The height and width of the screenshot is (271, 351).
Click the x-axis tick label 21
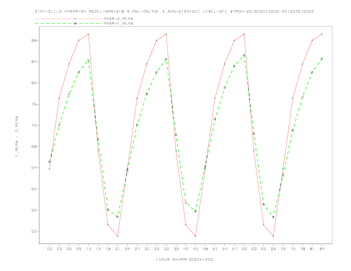point(117,249)
